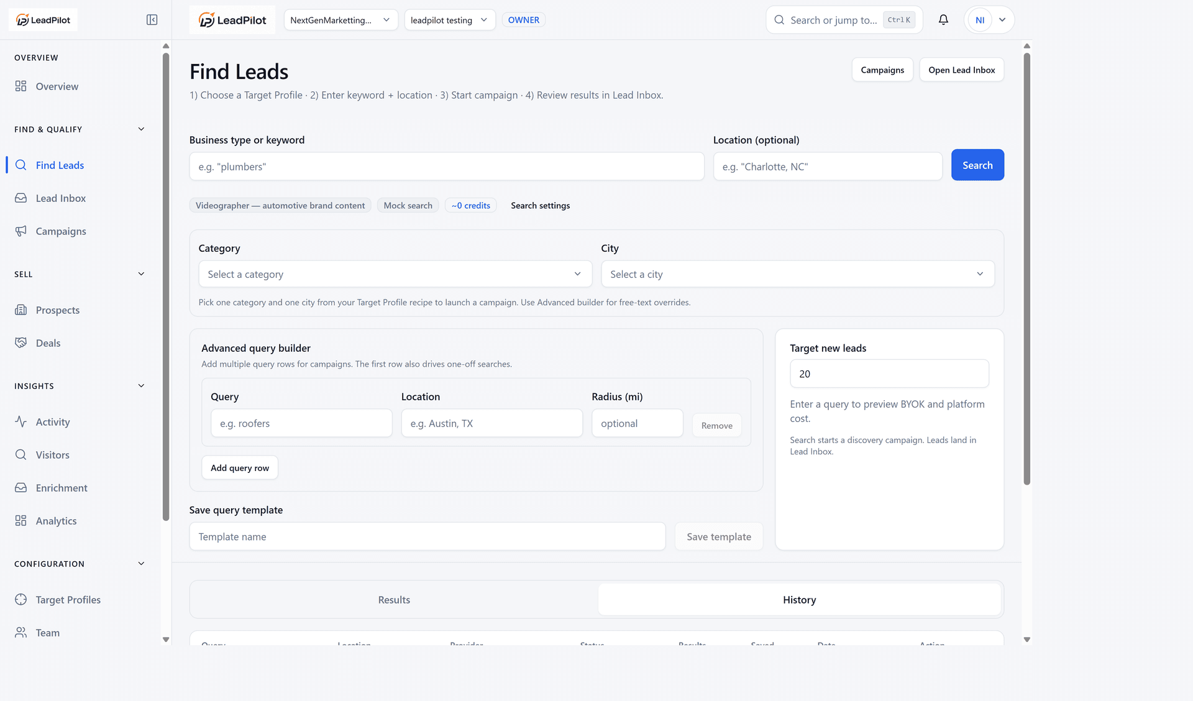Open notifications bell
1193x701 pixels.
point(943,20)
